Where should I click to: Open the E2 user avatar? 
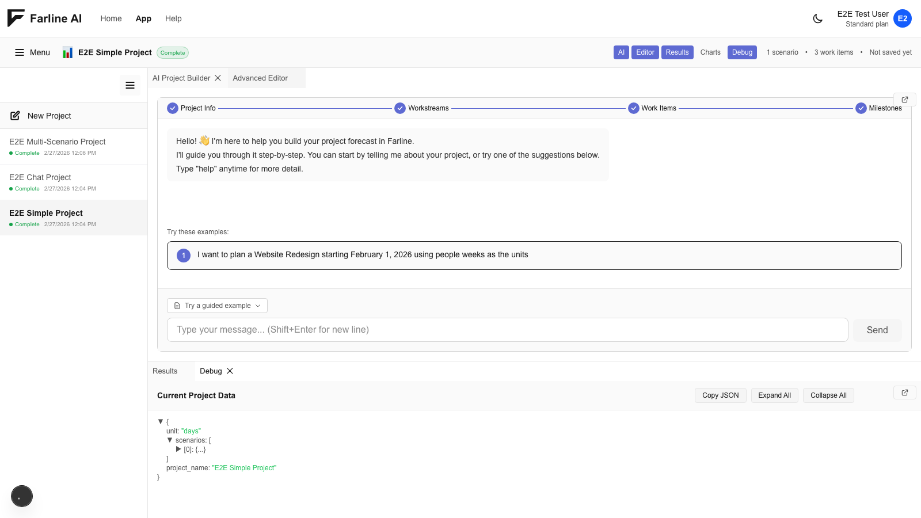(902, 18)
